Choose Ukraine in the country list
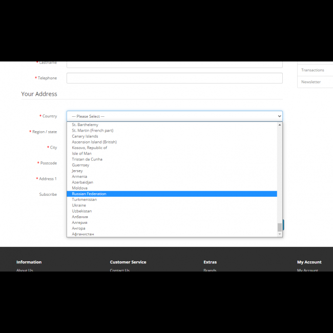 point(79,205)
